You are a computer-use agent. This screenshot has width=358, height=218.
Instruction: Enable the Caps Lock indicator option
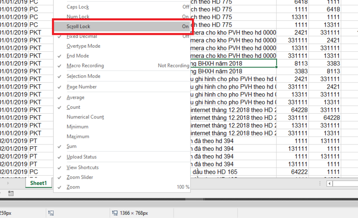[122, 7]
